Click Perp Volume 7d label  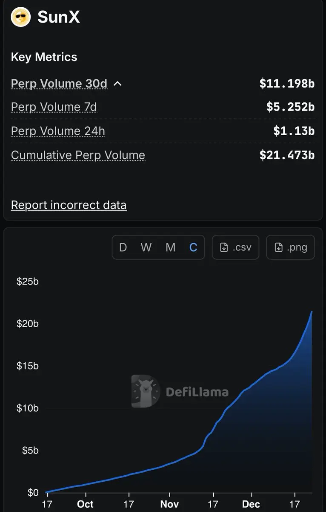(54, 107)
